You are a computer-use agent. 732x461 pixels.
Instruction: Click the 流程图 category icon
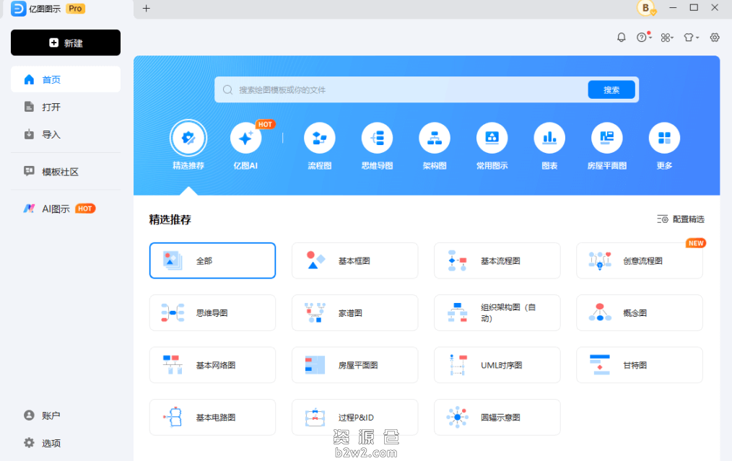pyautogui.click(x=319, y=138)
